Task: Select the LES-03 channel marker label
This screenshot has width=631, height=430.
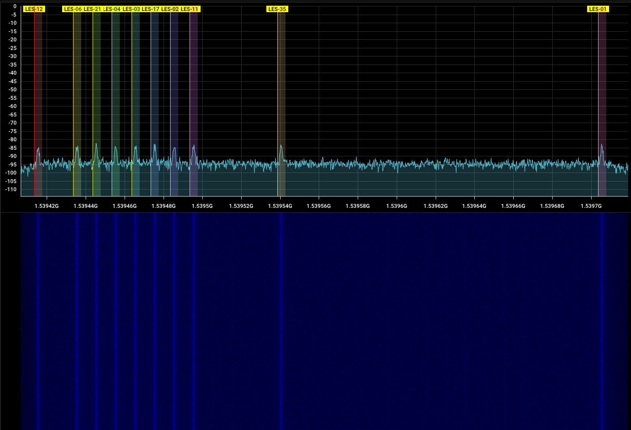Action: click(x=131, y=9)
